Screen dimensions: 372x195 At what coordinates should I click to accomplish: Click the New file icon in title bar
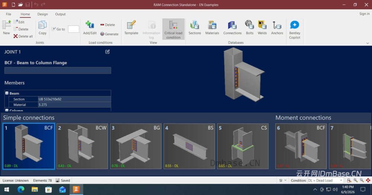[x=13, y=4]
